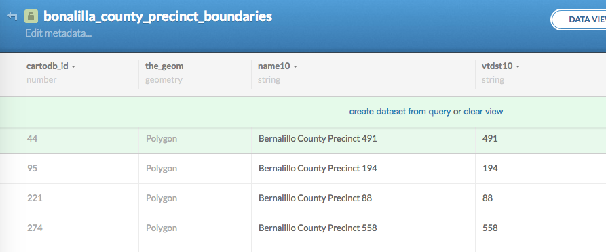This screenshot has height=252, width=606.
Task: Toggle the green privacy lock icon
Action: [31, 16]
